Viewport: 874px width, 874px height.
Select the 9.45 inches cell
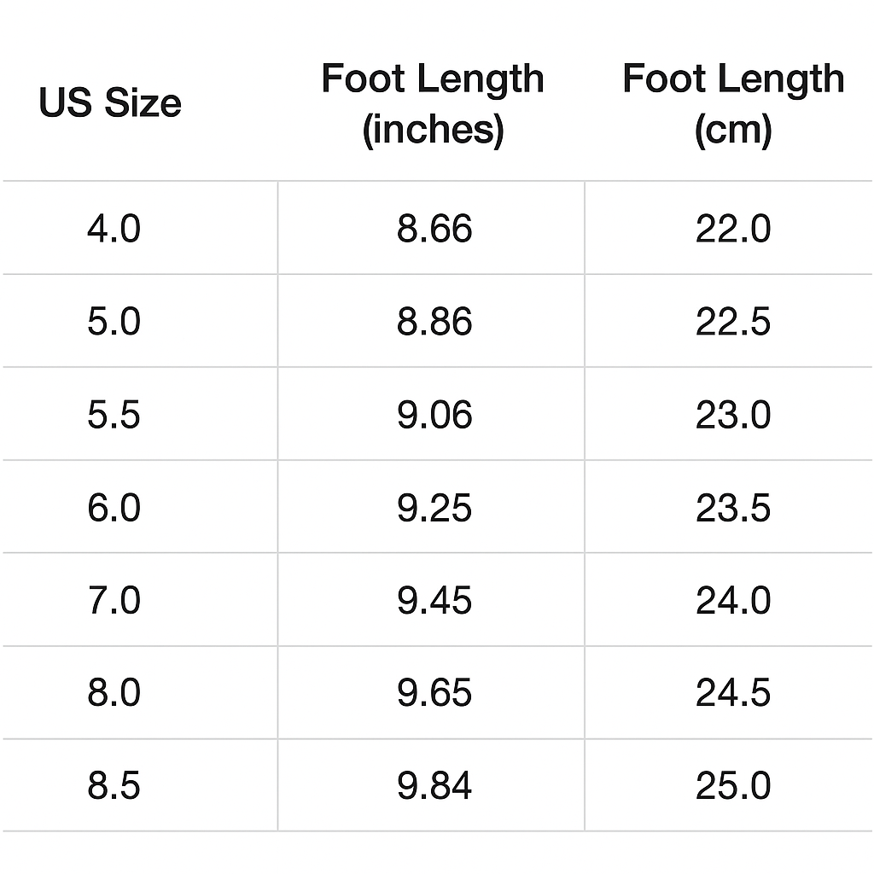click(x=434, y=600)
